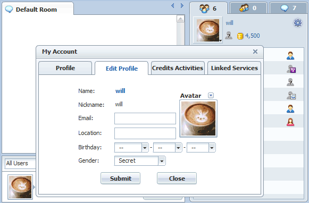Click the right arrow room navigation icon
This screenshot has width=309, height=203.
click(x=182, y=6)
